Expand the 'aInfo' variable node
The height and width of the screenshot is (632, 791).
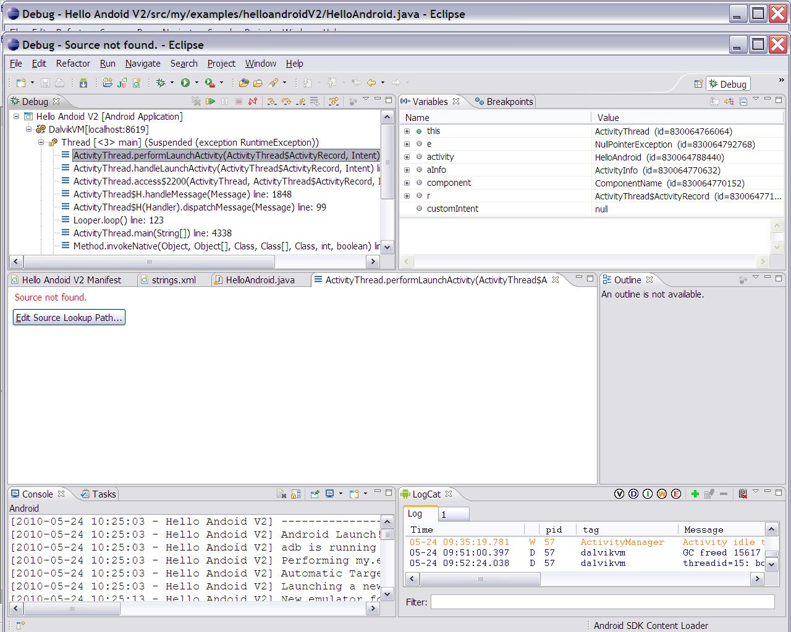click(x=407, y=170)
